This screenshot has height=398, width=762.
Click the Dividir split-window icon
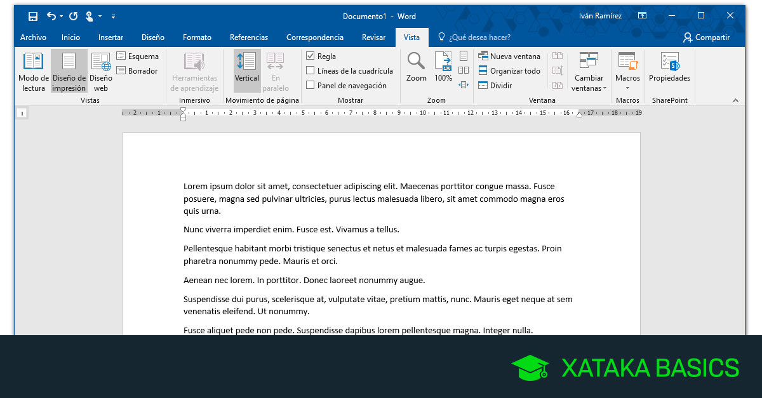tap(485, 85)
